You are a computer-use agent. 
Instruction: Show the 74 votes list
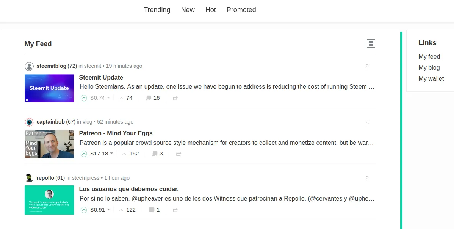click(x=126, y=98)
